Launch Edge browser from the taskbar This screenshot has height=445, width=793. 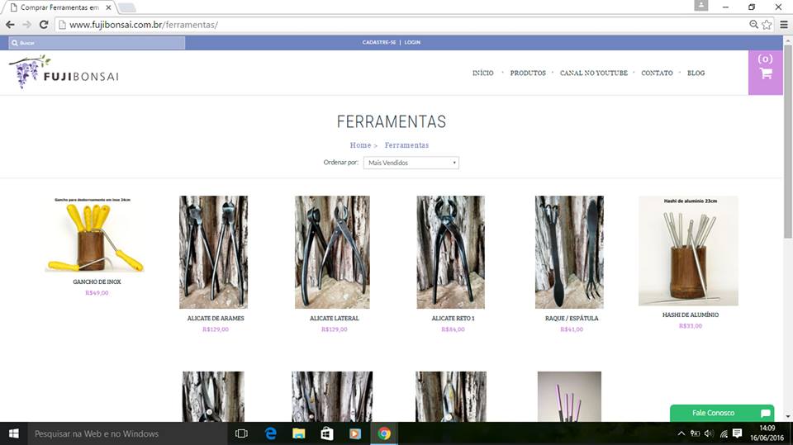click(x=270, y=433)
